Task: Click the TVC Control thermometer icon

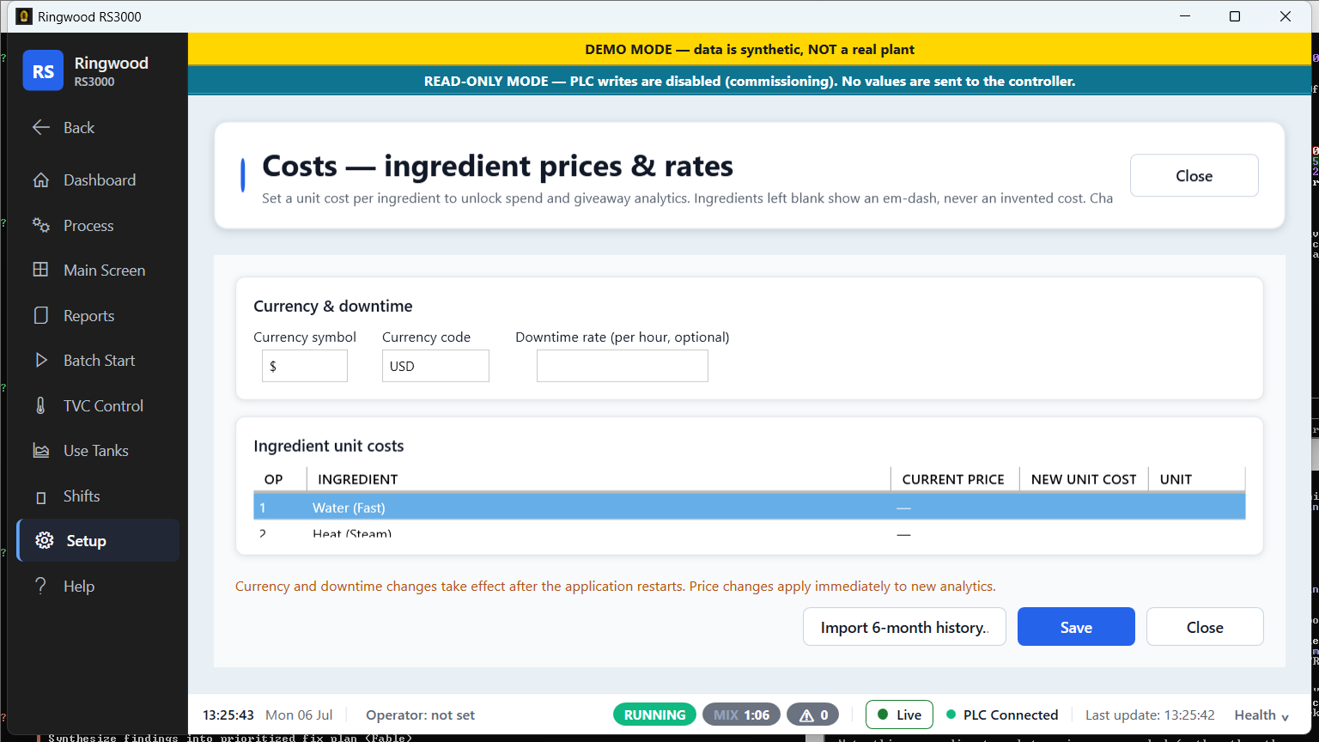Action: click(40, 405)
